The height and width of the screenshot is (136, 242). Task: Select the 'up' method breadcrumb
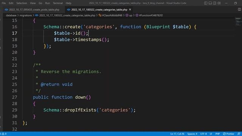click(130, 15)
